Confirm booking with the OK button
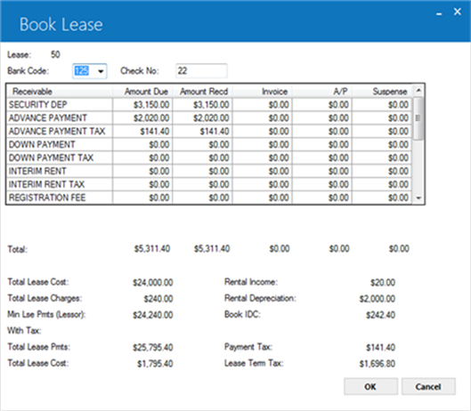 click(x=370, y=386)
